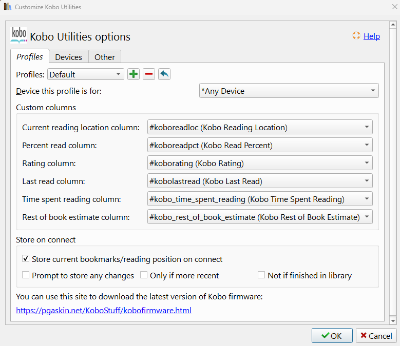Enable Prompt to store any changes

(x=26, y=275)
